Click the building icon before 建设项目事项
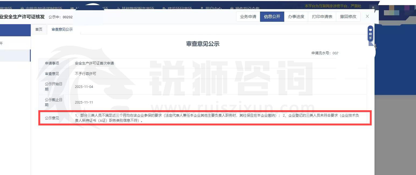 coord(164,9)
